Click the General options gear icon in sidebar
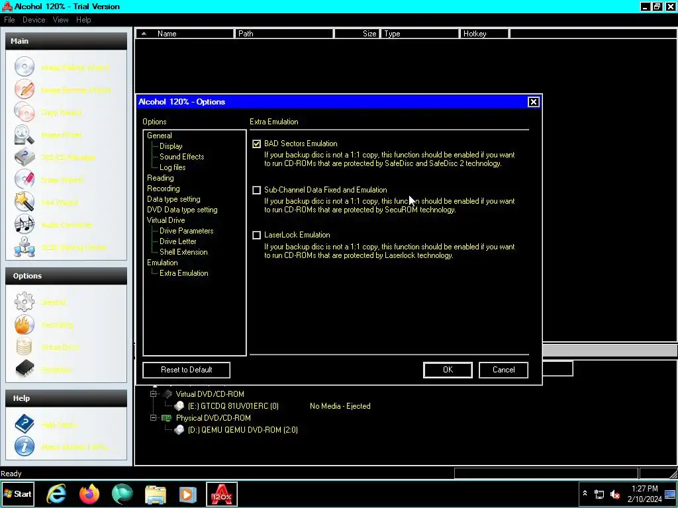Image resolution: width=678 pixels, height=508 pixels. [24, 302]
